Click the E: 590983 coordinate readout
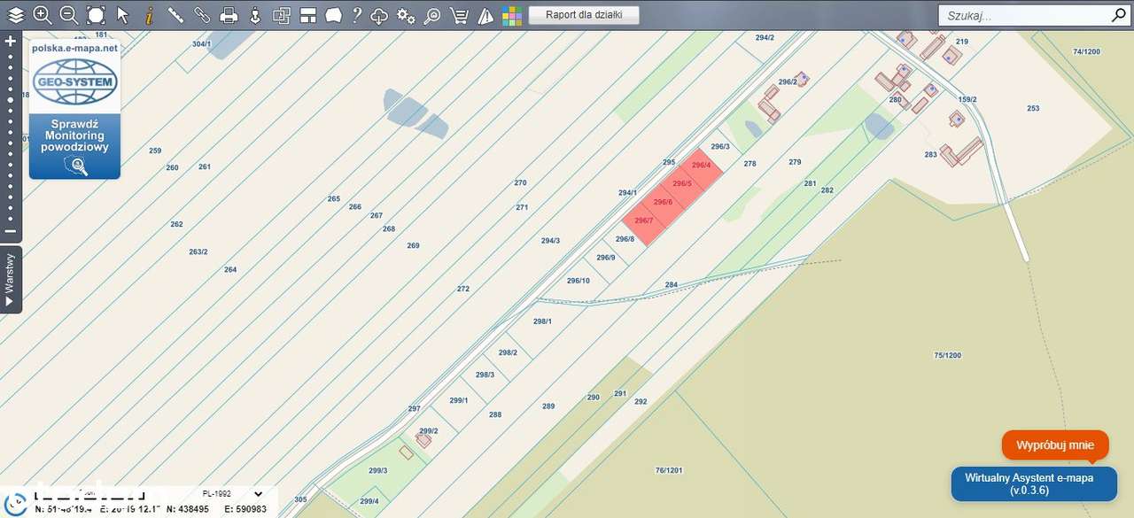Viewport: 1134px width, 518px height. point(246,509)
